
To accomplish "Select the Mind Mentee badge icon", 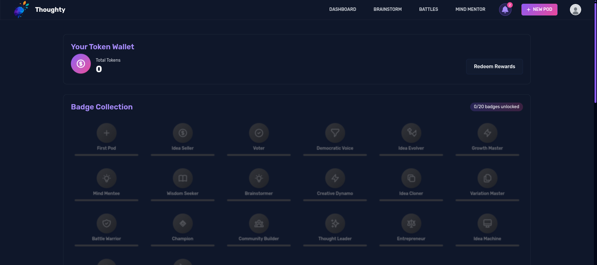I will click(107, 178).
